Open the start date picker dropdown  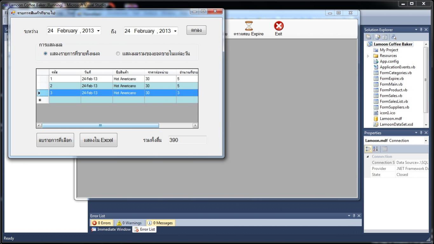(98, 31)
